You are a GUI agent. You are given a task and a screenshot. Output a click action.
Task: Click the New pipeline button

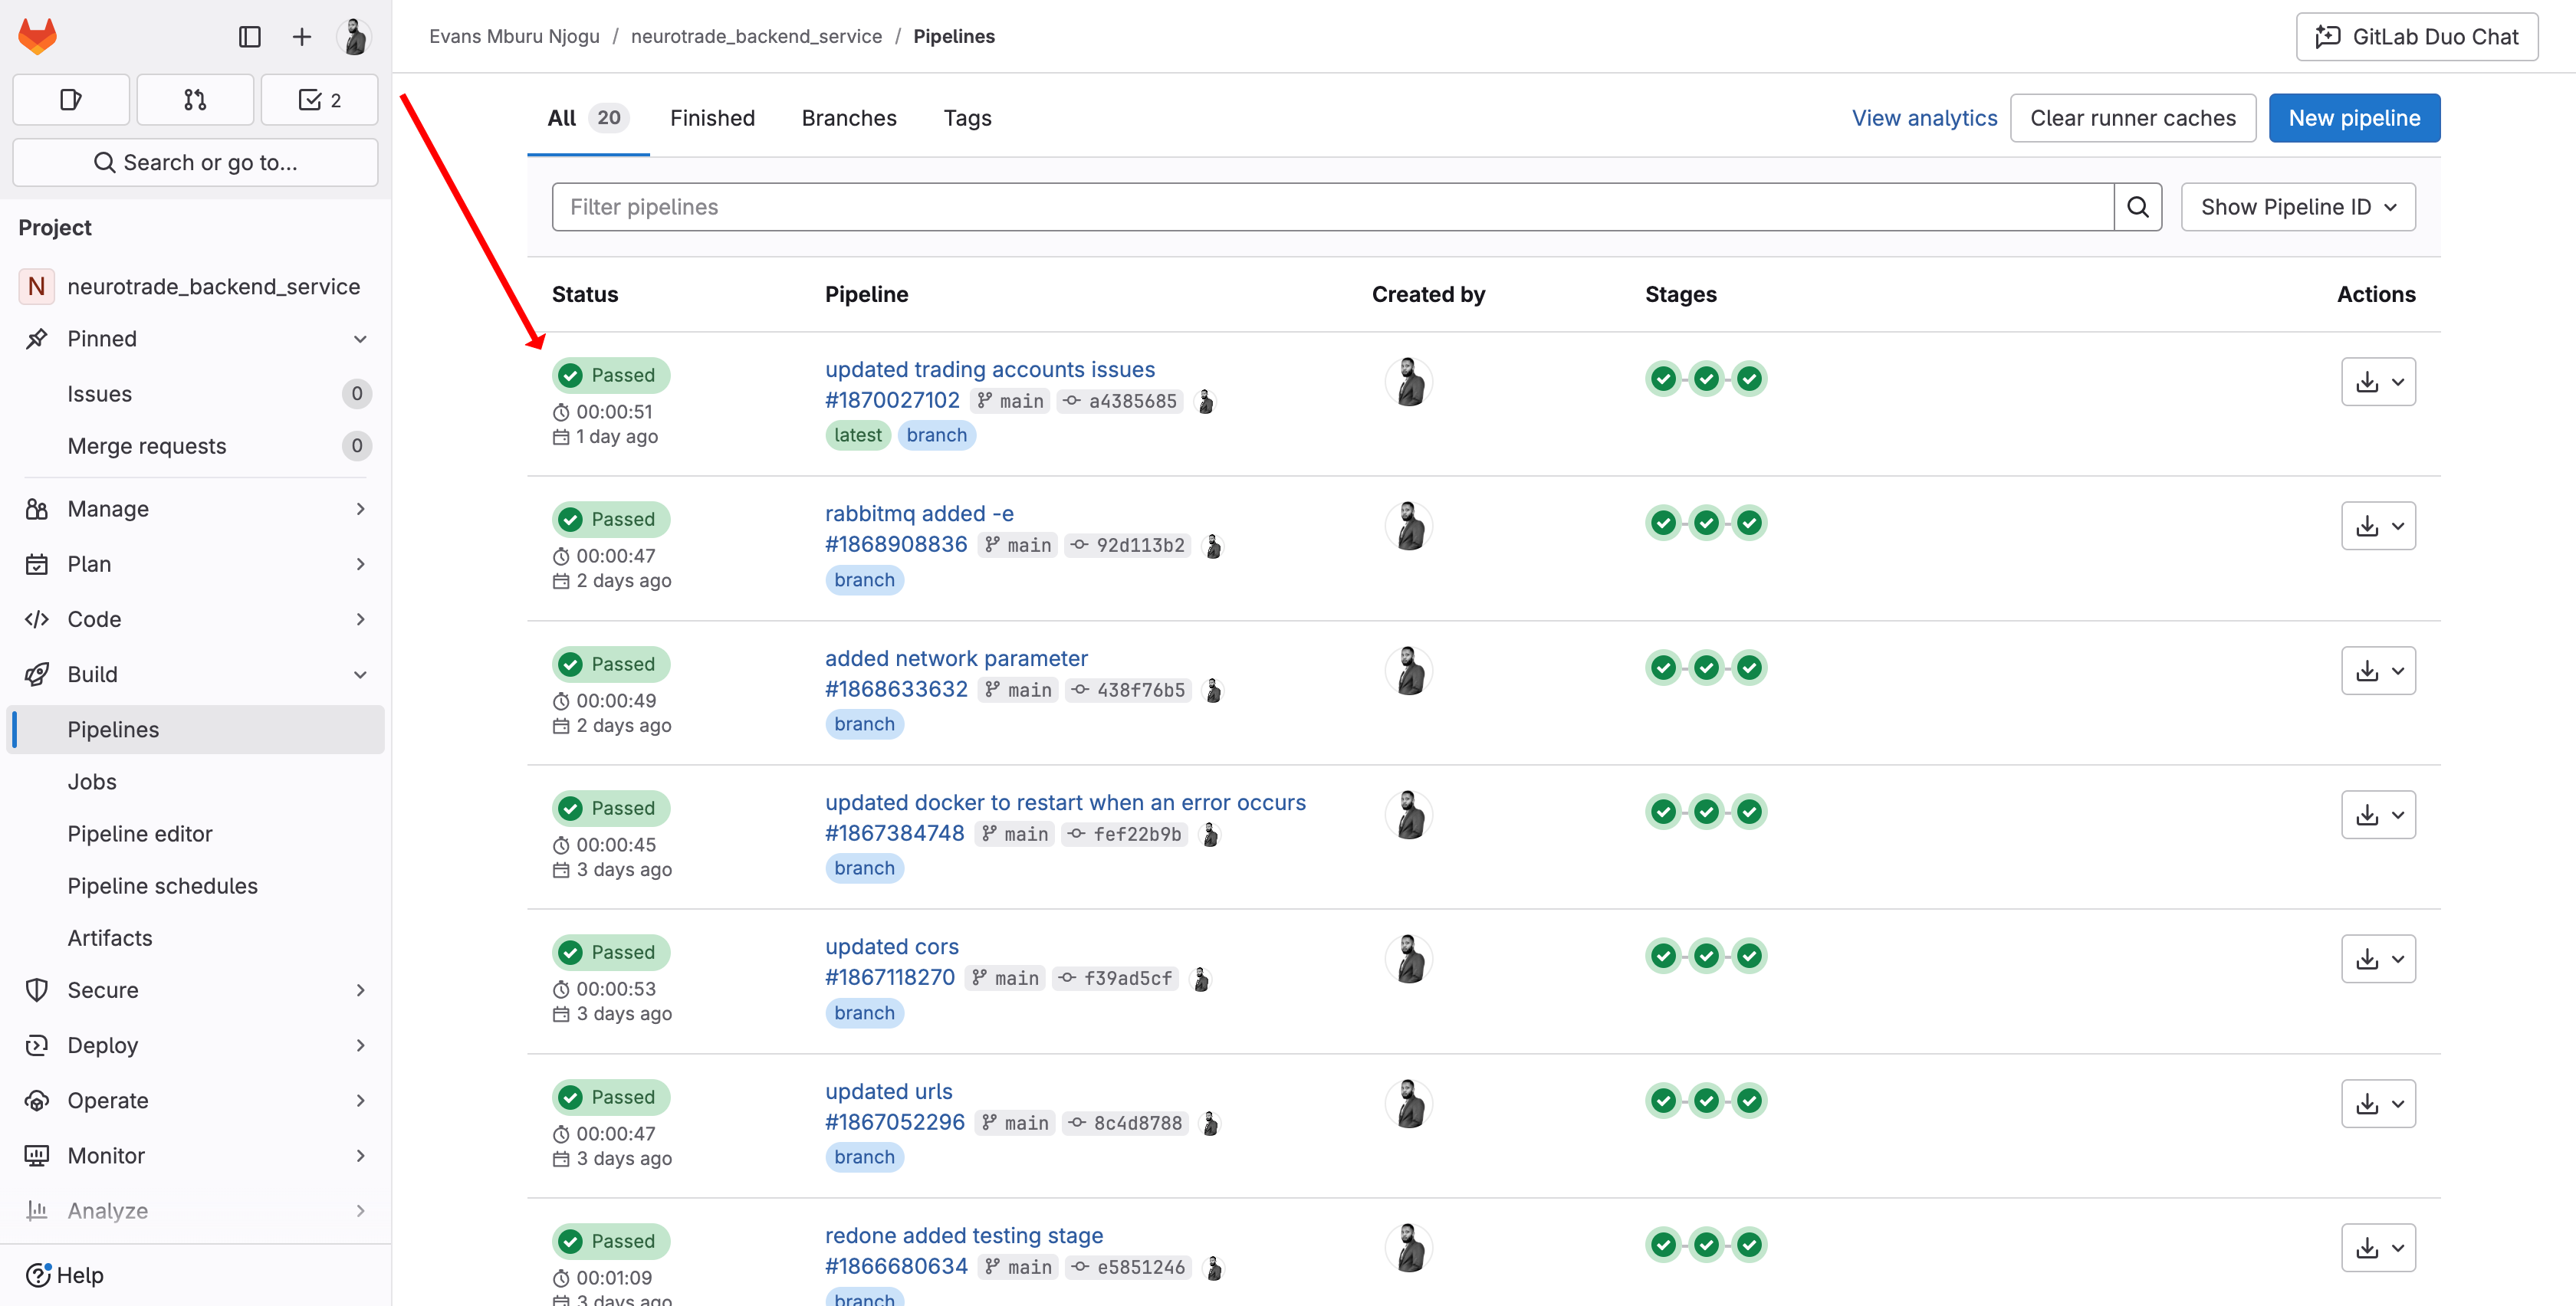tap(2353, 118)
